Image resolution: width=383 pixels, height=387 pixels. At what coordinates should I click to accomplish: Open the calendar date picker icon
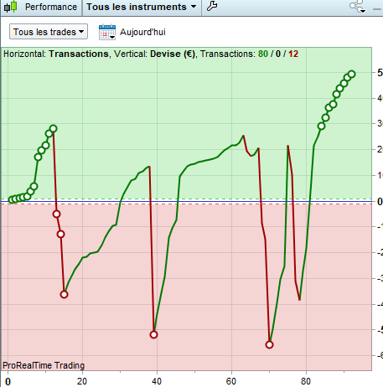click(x=107, y=32)
